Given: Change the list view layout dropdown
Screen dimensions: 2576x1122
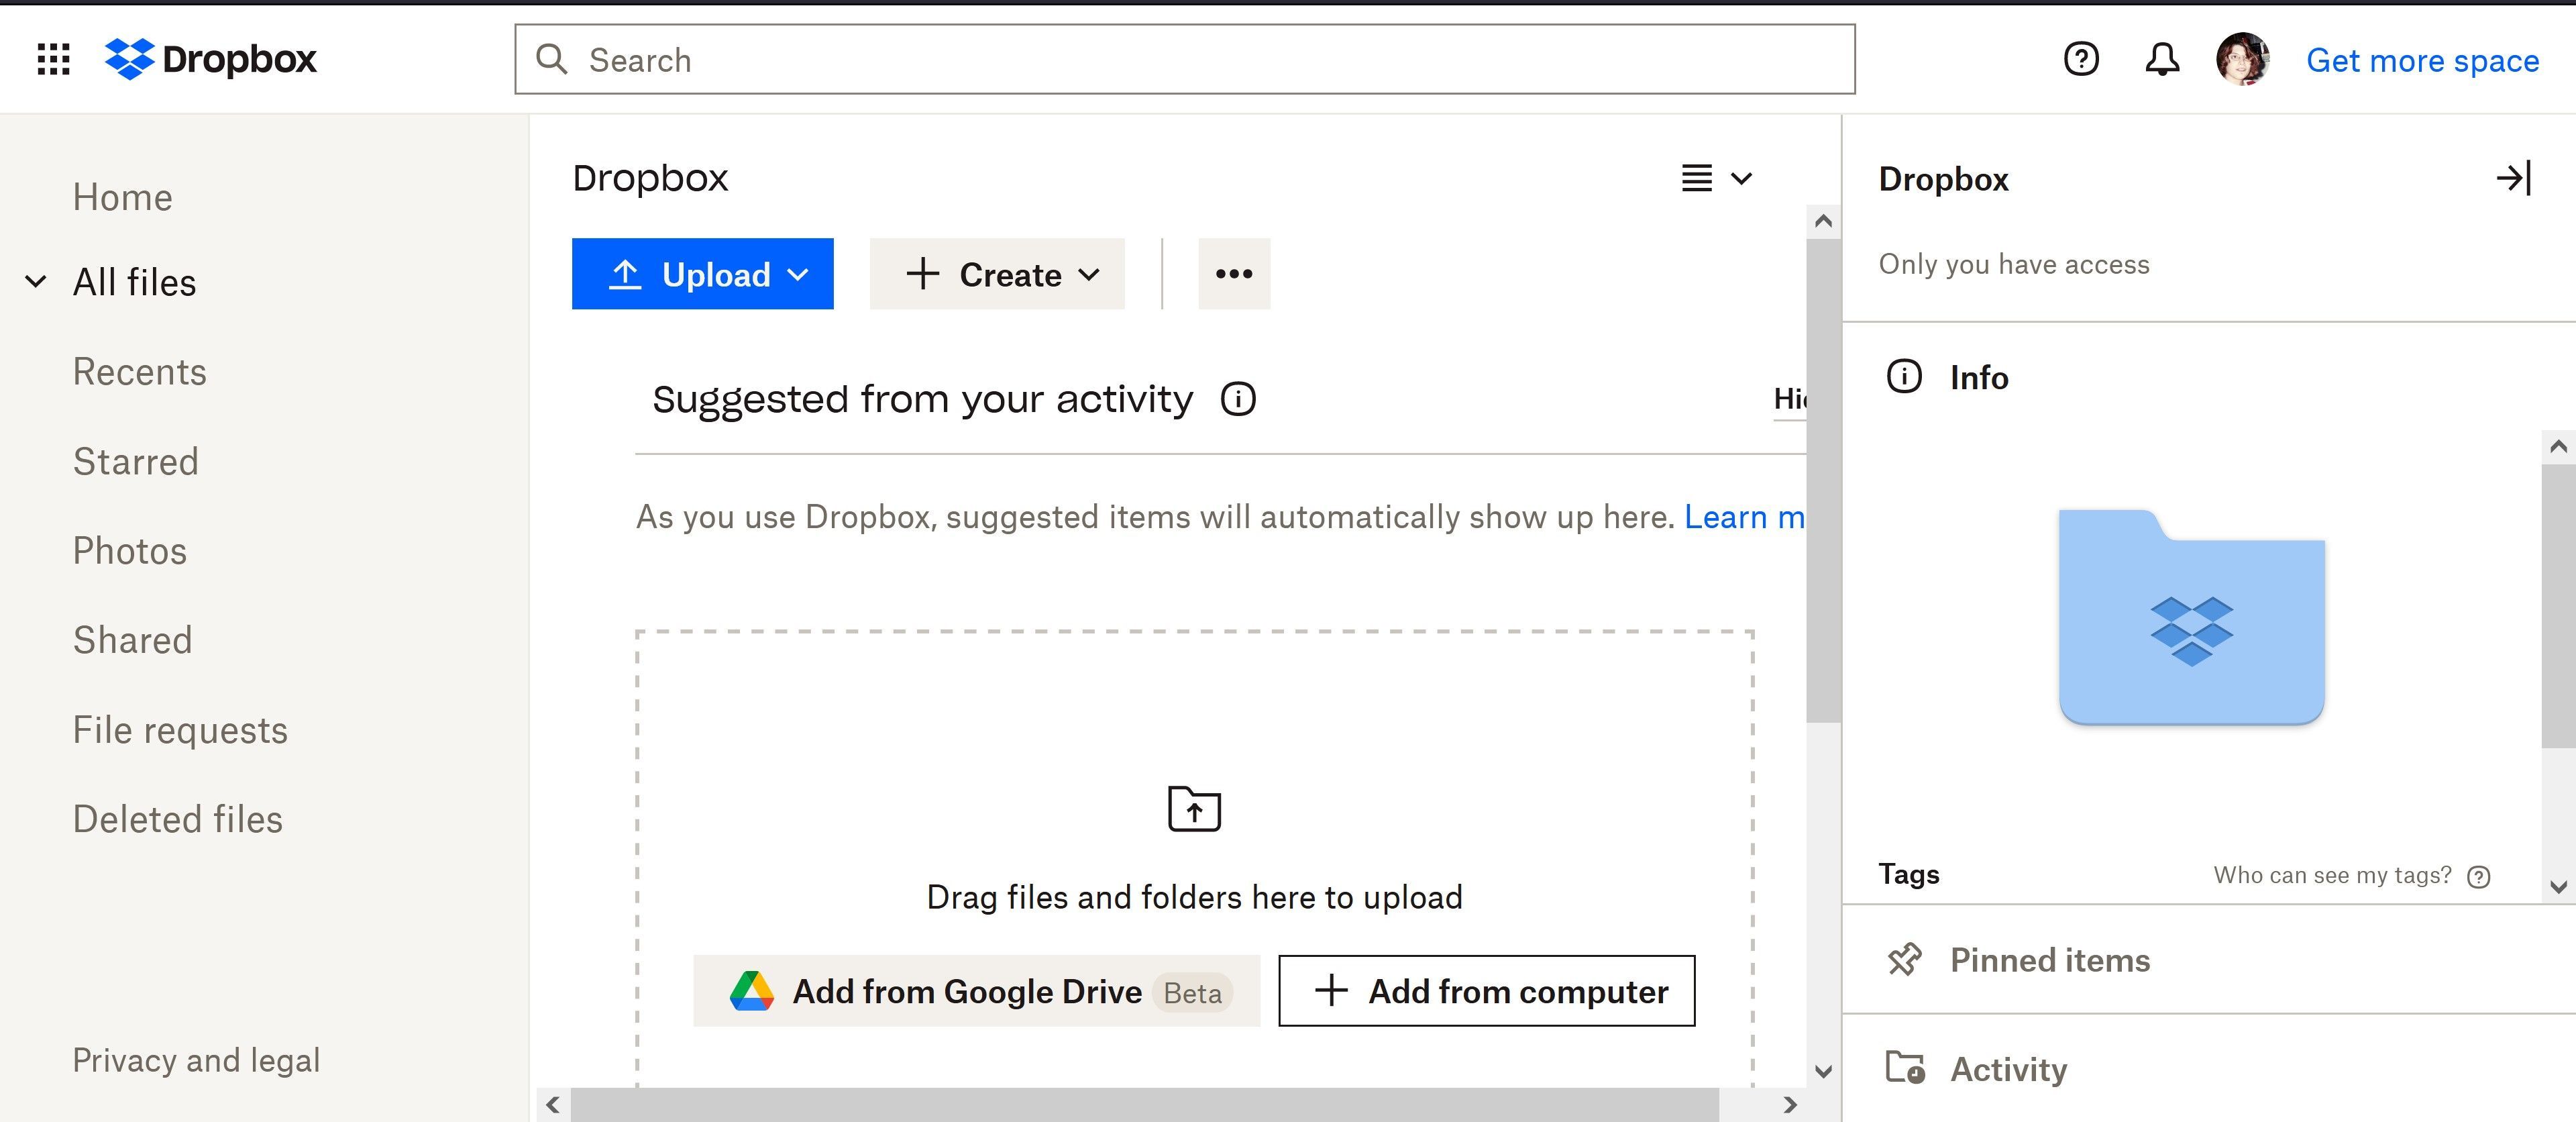Looking at the screenshot, I should click(1716, 178).
